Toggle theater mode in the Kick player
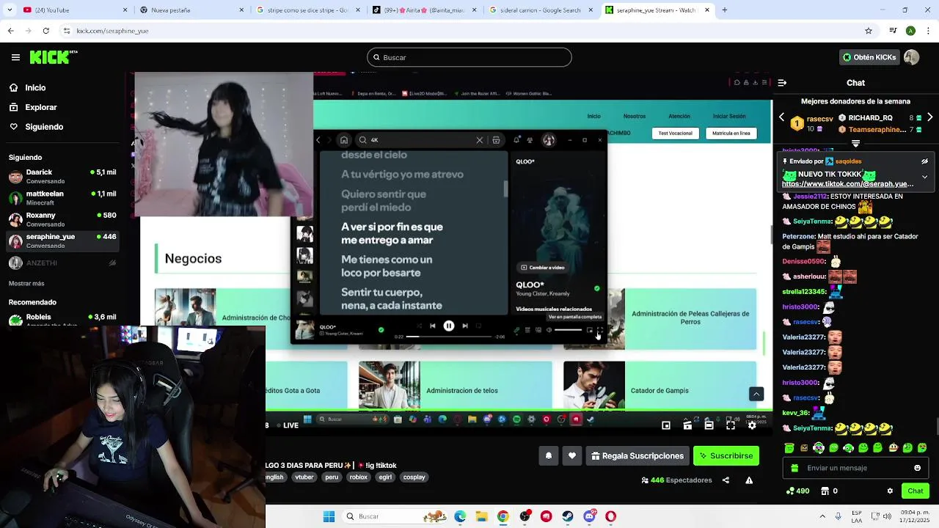This screenshot has width=939, height=528. pos(709,425)
